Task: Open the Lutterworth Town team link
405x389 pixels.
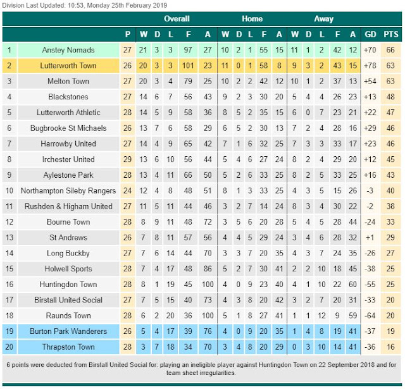Action: [x=68, y=66]
